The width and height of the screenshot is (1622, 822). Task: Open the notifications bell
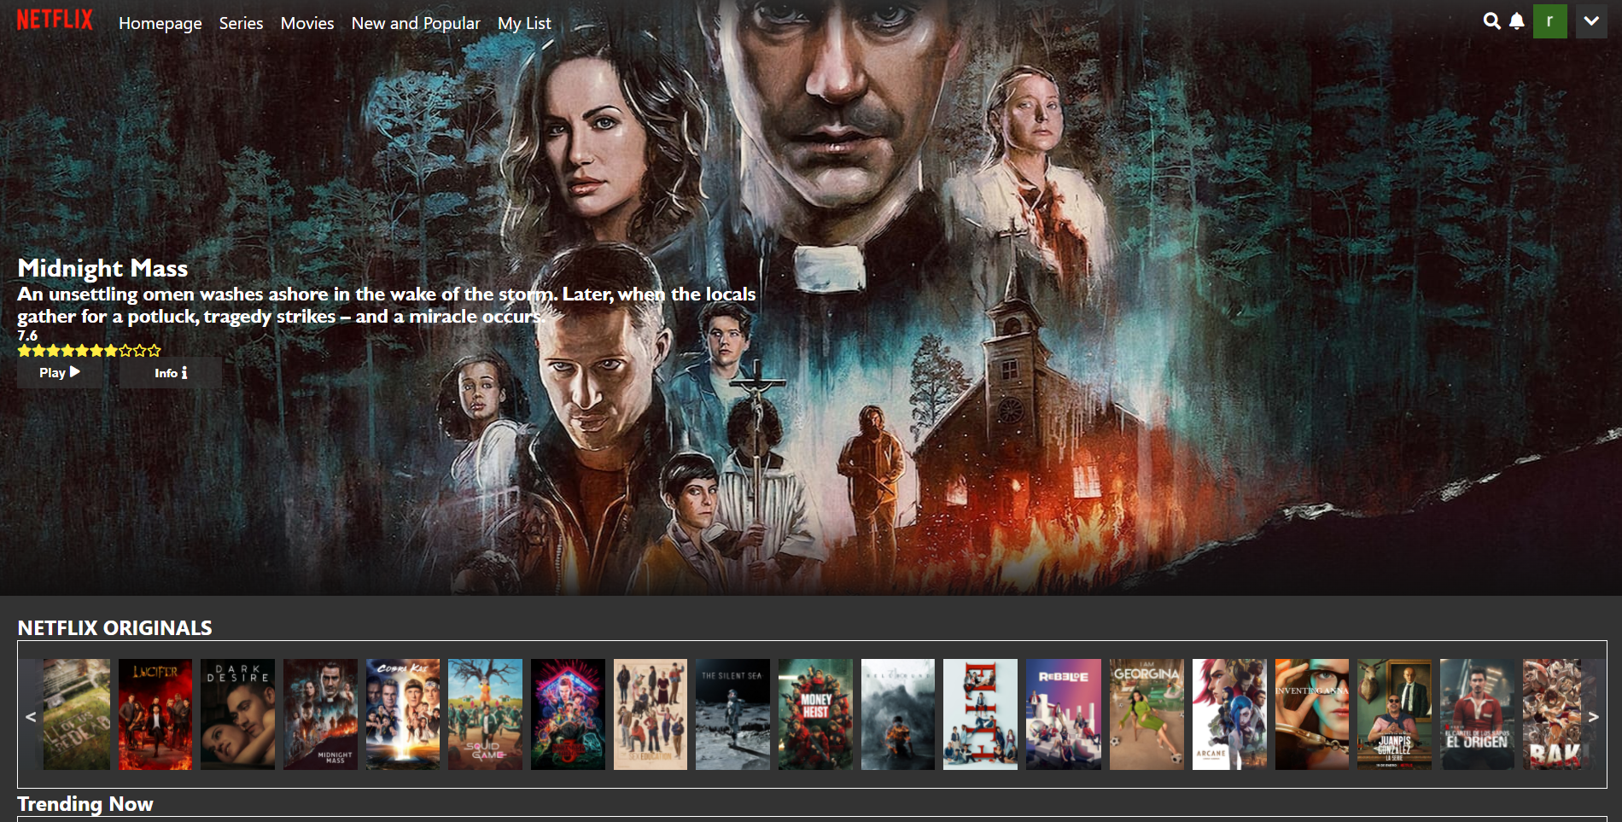click(1517, 21)
